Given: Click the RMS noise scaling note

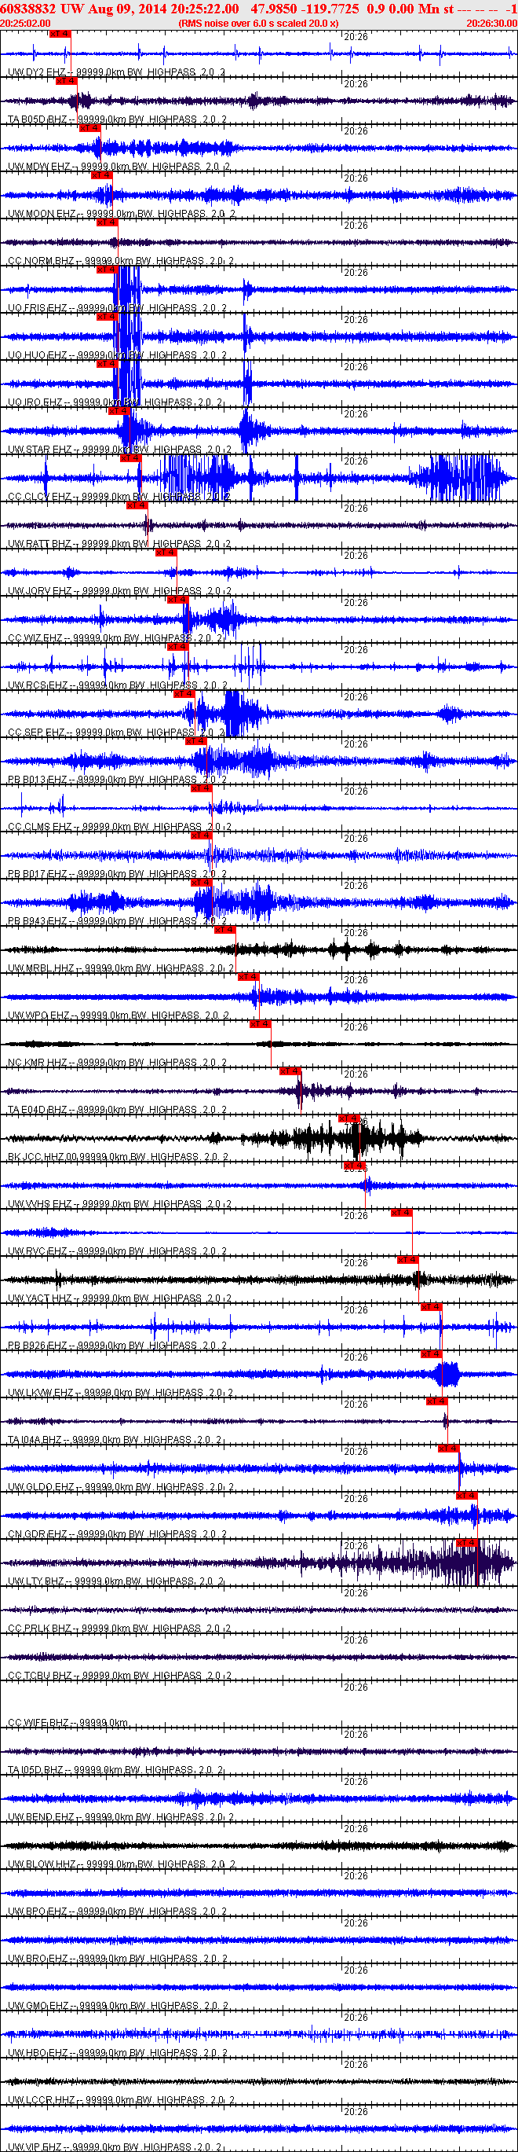Looking at the screenshot, I should 258,24.
